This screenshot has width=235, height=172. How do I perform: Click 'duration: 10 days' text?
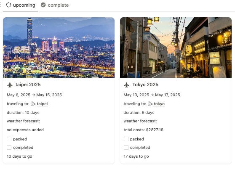coord(23,113)
